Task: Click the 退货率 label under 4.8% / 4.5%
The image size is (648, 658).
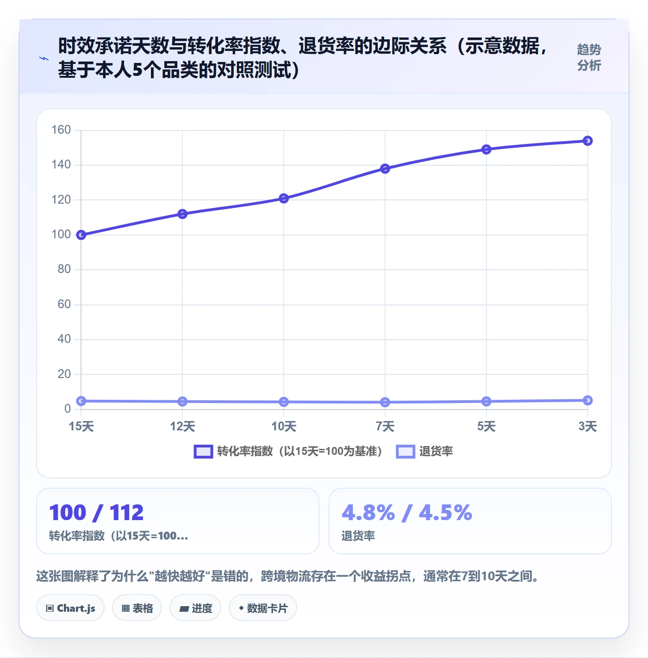Action: pyautogui.click(x=358, y=536)
